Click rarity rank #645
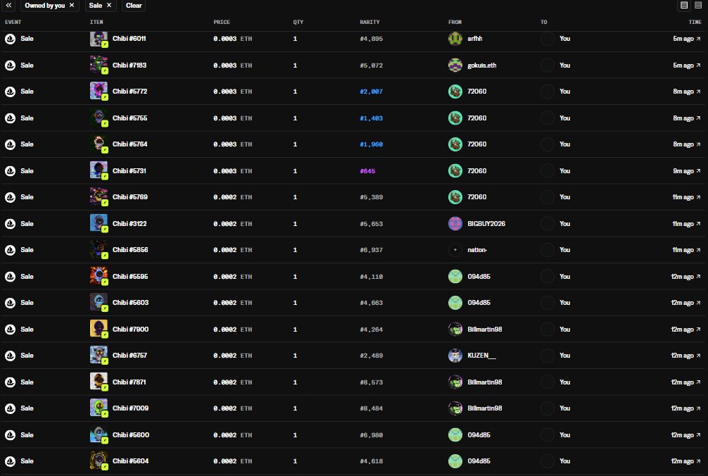This screenshot has width=708, height=476. pyautogui.click(x=367, y=171)
